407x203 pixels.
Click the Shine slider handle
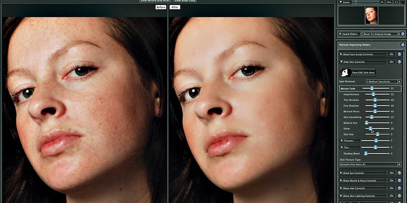click(x=370, y=128)
